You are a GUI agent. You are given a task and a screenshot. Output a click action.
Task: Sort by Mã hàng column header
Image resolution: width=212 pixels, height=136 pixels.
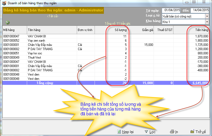point(14,30)
